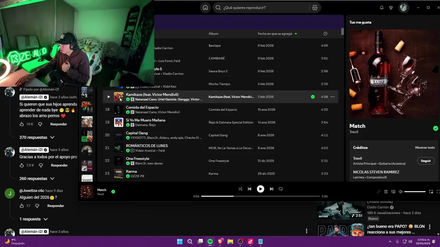The height and width of the screenshot is (247, 440).
Task: Expand the 1 respuesta reply
Action: [33, 219]
